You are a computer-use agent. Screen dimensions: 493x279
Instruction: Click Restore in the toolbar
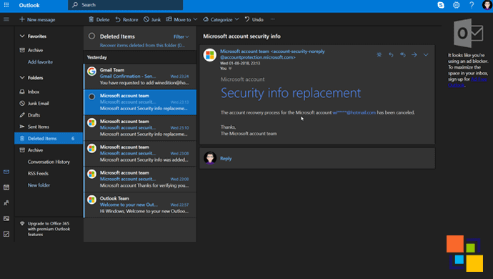point(126,19)
